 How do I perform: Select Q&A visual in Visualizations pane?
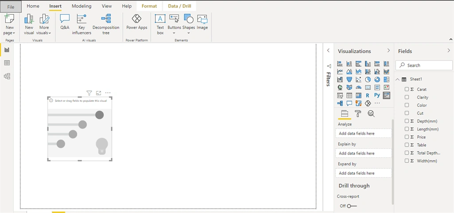[x=349, y=103]
